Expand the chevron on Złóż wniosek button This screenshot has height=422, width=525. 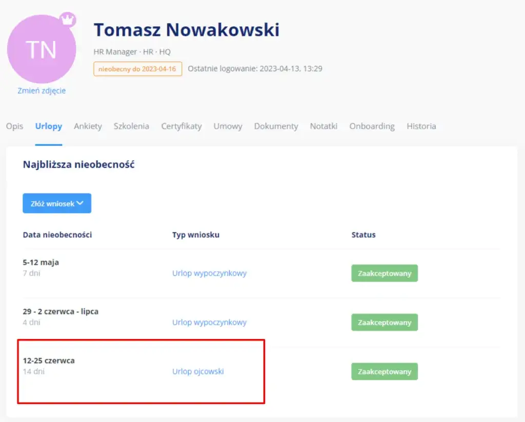click(x=79, y=203)
